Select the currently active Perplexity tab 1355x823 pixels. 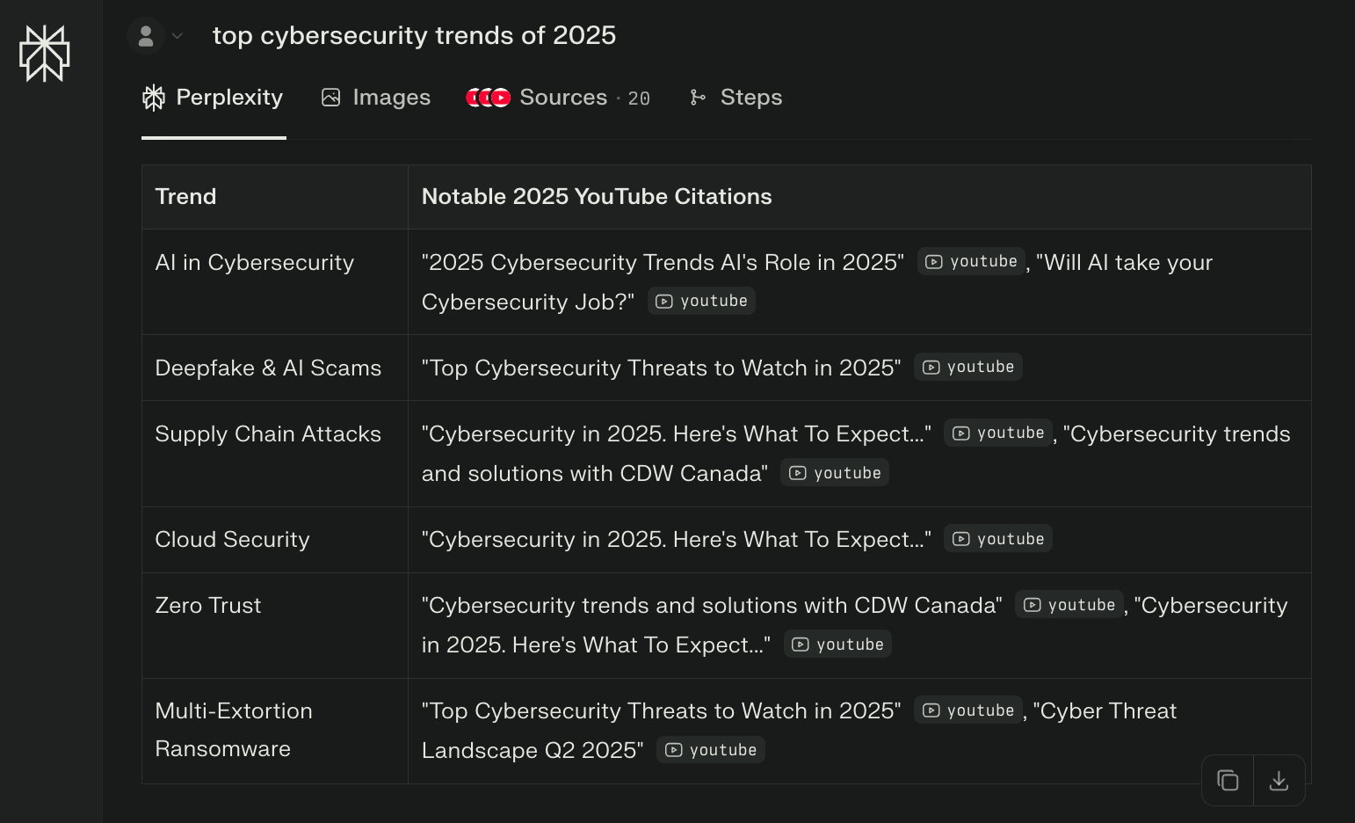point(228,97)
